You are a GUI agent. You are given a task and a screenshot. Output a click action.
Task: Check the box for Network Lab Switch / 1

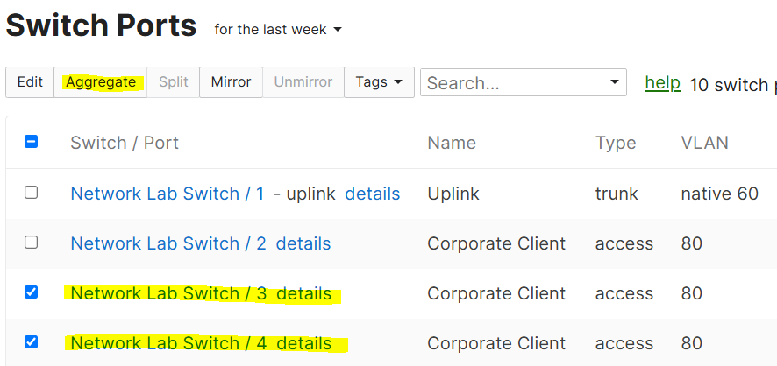(x=32, y=193)
